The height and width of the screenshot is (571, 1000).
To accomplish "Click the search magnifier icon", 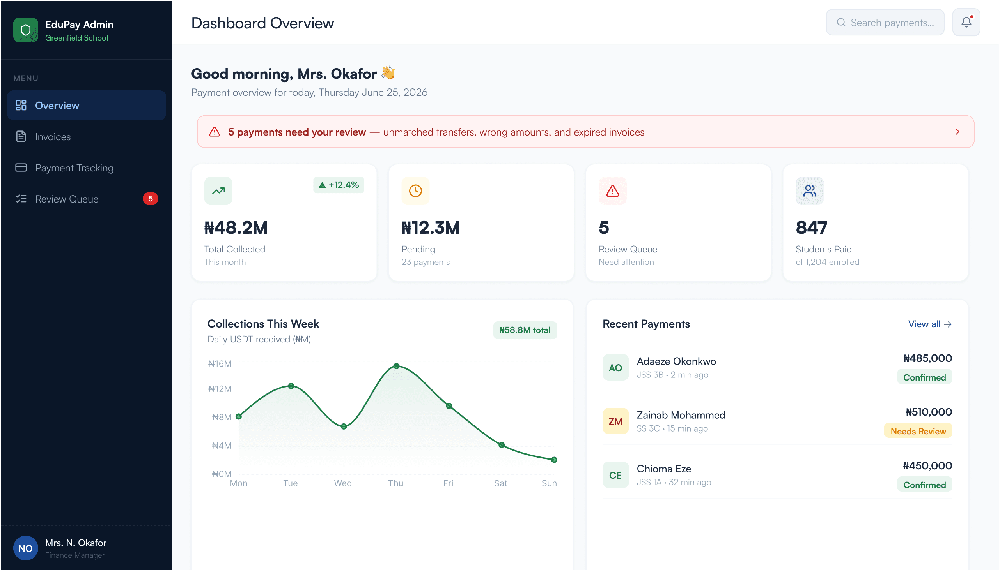I will pyautogui.click(x=842, y=22).
